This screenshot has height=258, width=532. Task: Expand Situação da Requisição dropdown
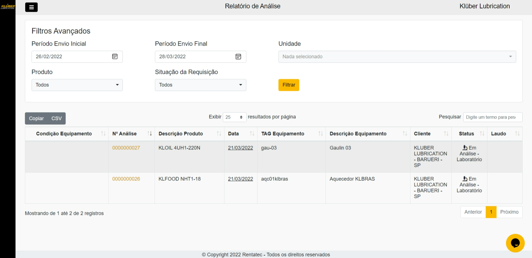pyautogui.click(x=200, y=85)
